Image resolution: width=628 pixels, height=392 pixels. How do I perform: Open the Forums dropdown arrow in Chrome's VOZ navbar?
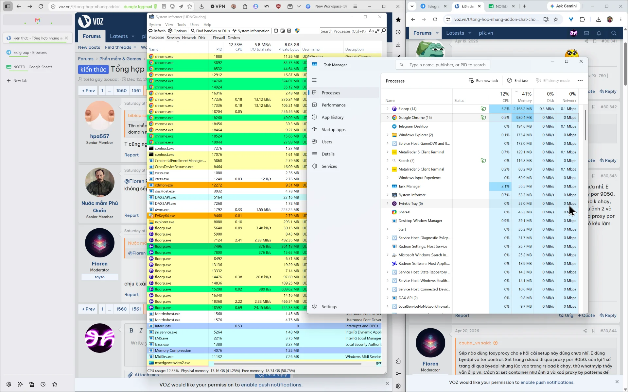(437, 33)
